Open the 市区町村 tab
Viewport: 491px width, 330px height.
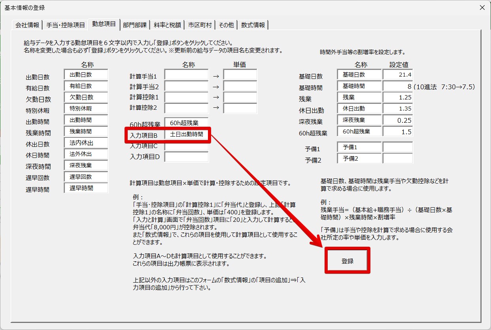coord(200,25)
